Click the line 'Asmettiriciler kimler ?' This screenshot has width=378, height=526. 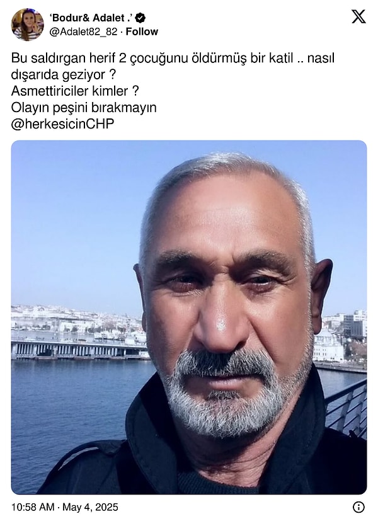[75, 91]
